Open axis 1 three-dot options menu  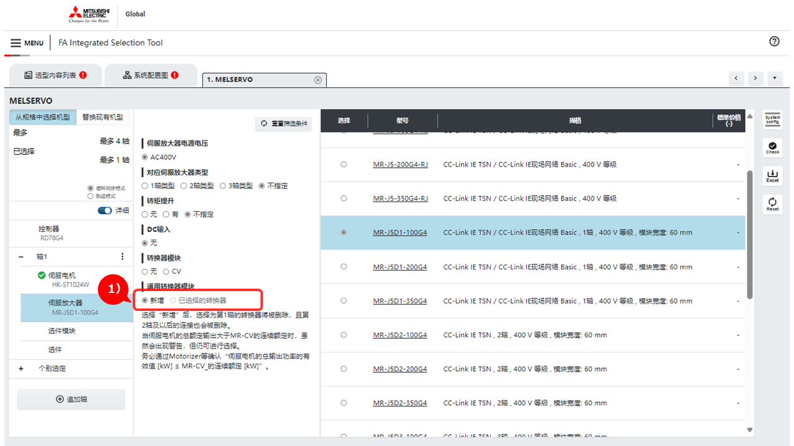122,256
